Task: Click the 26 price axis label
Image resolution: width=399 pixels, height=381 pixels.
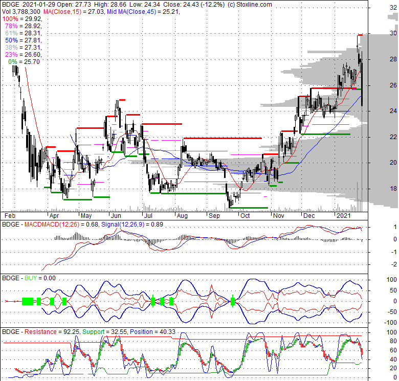Action: [x=393, y=85]
